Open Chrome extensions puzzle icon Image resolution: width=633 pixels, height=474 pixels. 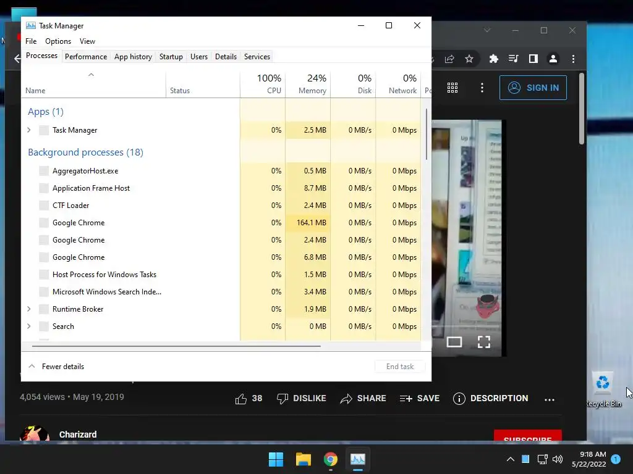coord(493,59)
